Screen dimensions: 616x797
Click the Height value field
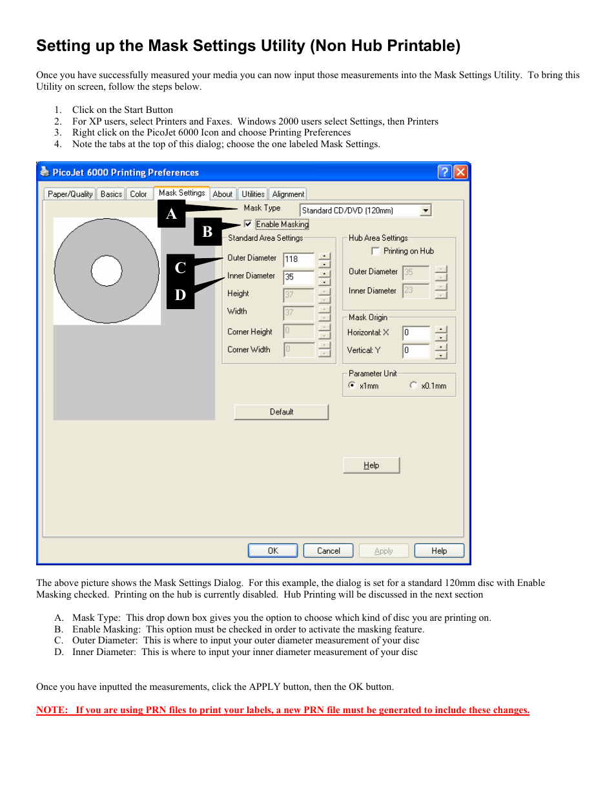[x=299, y=295]
